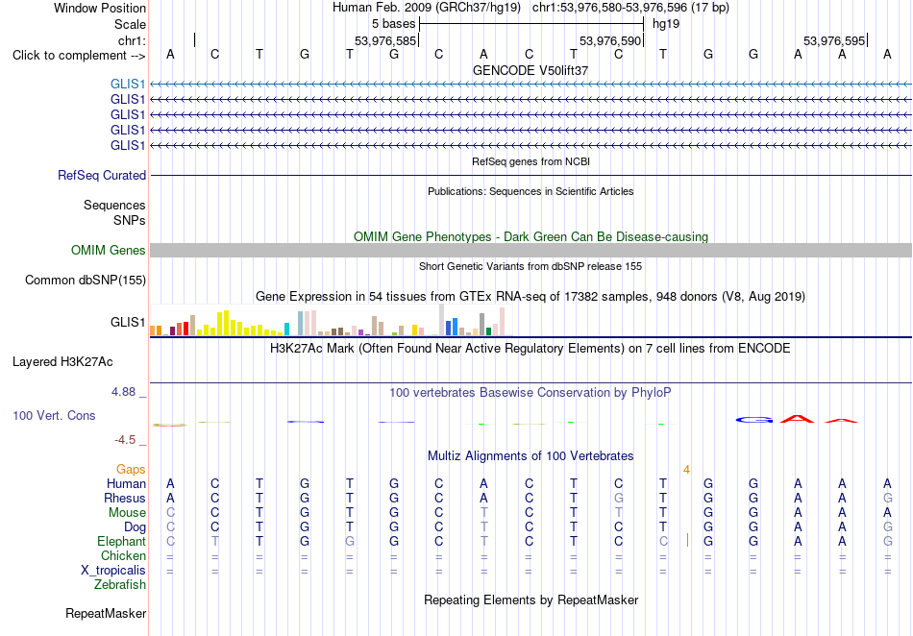Click the '5 bases' scale bar label
913x636 pixels.
click(394, 24)
